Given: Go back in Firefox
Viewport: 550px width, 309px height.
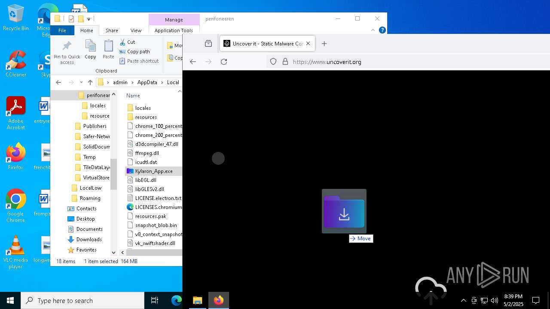Looking at the screenshot, I should 193,62.
